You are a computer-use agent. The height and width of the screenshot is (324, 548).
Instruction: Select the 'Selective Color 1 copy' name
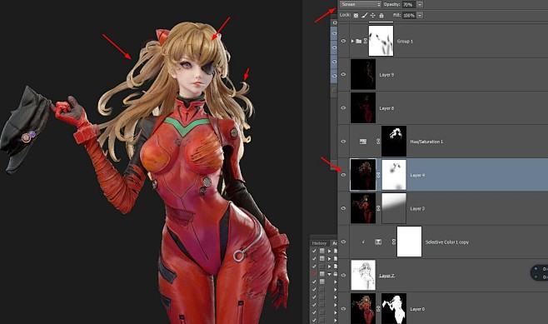pos(447,242)
